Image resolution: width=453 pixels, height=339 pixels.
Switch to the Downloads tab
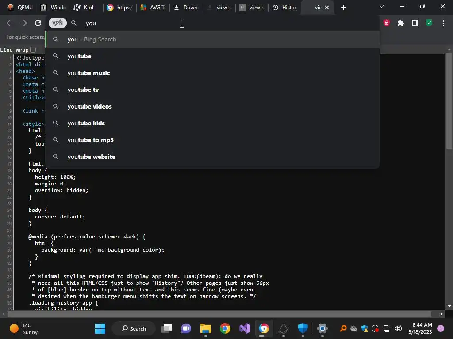coord(186,8)
